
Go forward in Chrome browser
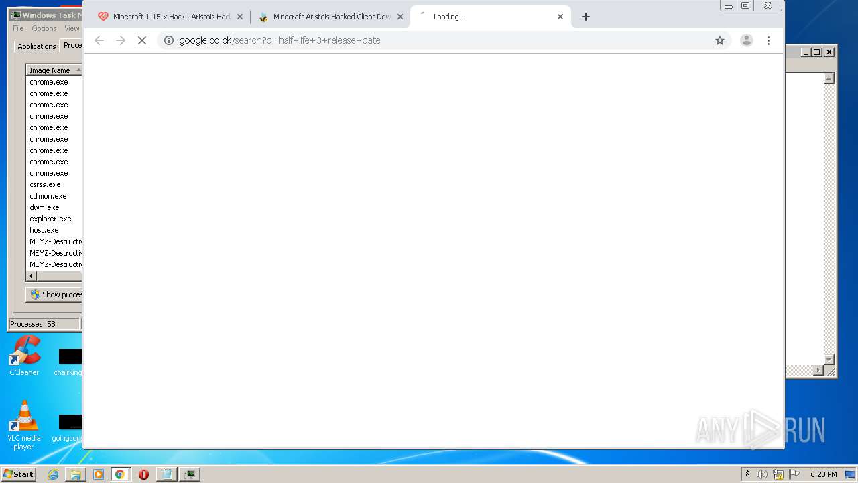121,40
